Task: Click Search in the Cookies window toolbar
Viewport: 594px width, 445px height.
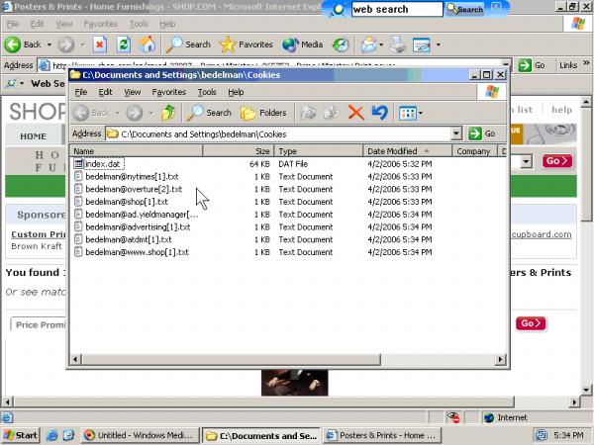Action: tap(209, 113)
